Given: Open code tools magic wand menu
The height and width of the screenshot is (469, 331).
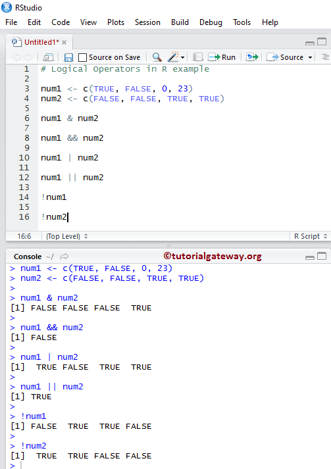Looking at the screenshot, I should [x=176, y=57].
